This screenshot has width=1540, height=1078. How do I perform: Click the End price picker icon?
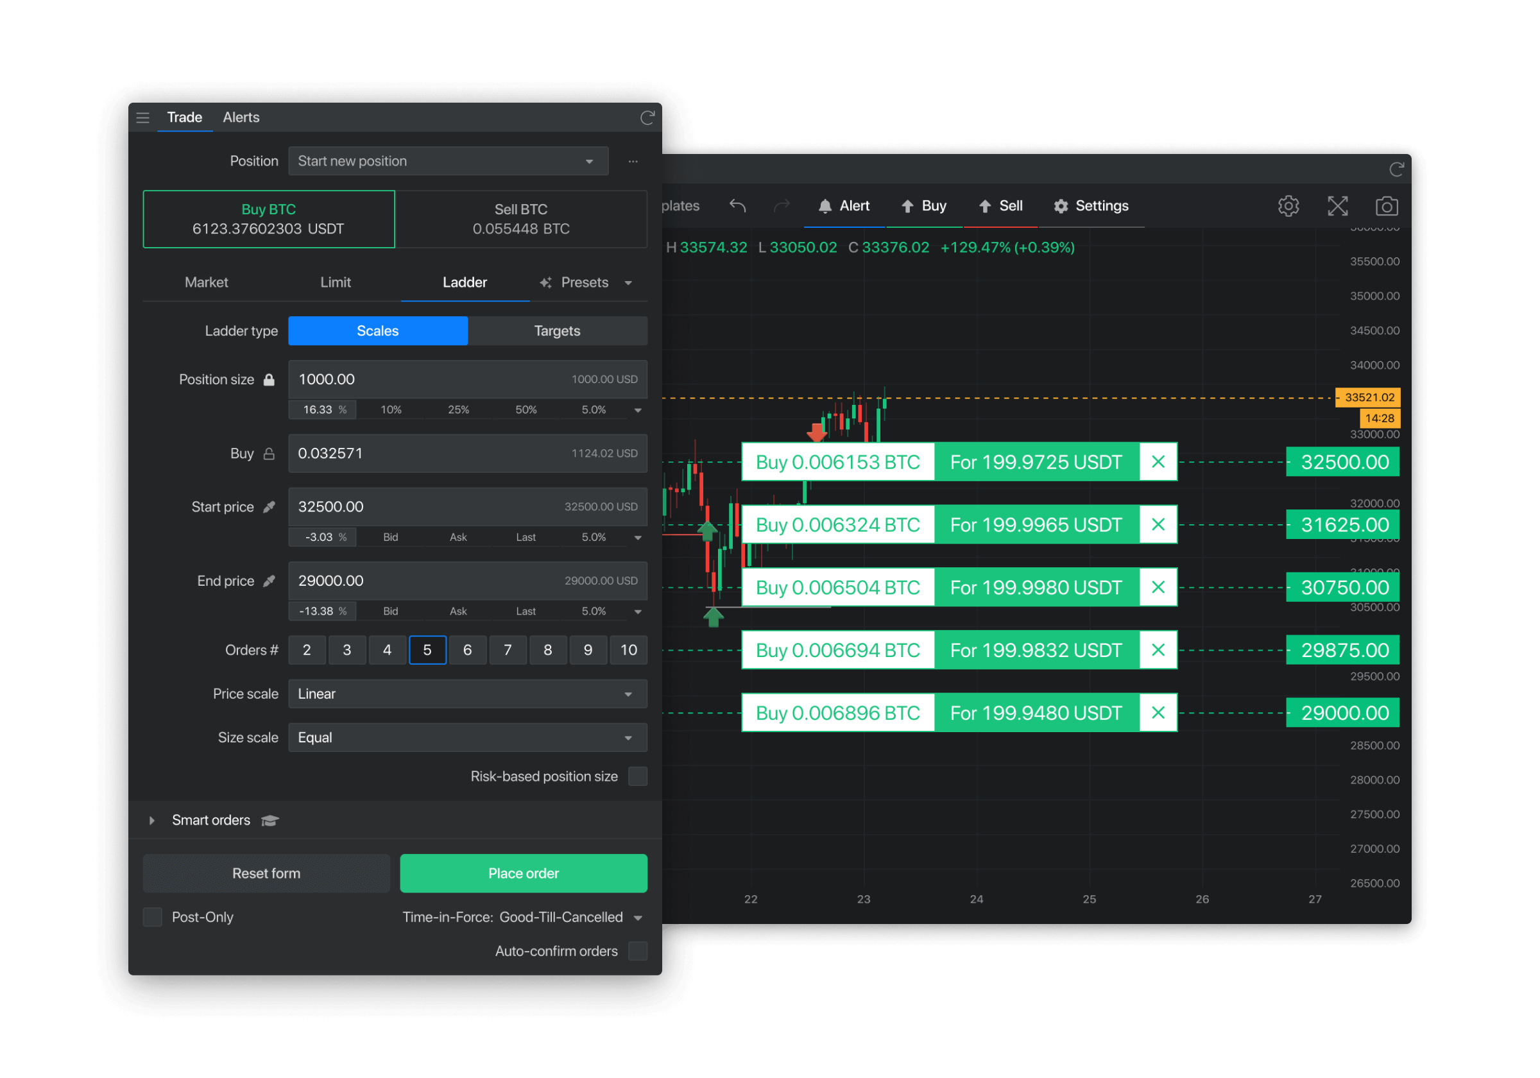tap(269, 581)
